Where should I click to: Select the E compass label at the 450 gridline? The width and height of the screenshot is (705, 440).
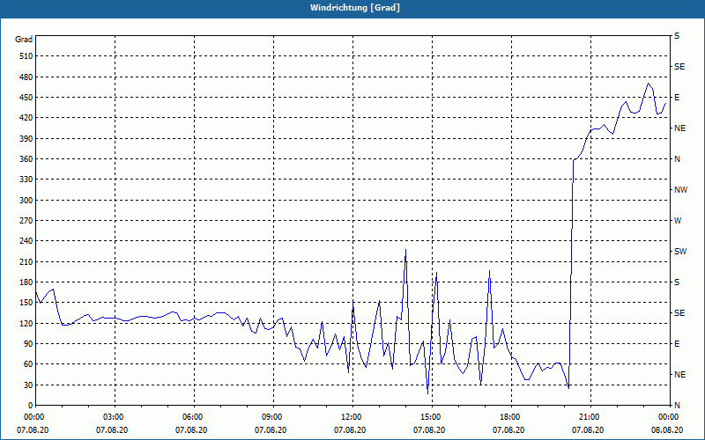[x=677, y=98]
